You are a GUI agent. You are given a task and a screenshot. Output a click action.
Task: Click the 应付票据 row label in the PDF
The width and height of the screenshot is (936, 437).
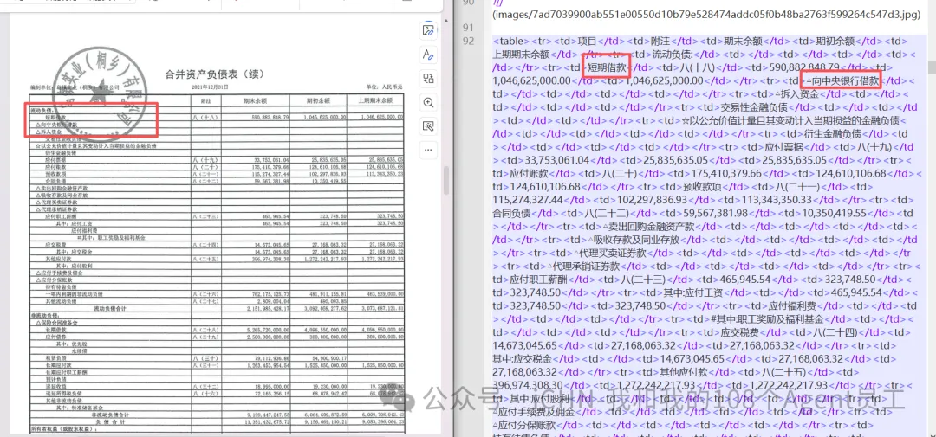[55, 160]
